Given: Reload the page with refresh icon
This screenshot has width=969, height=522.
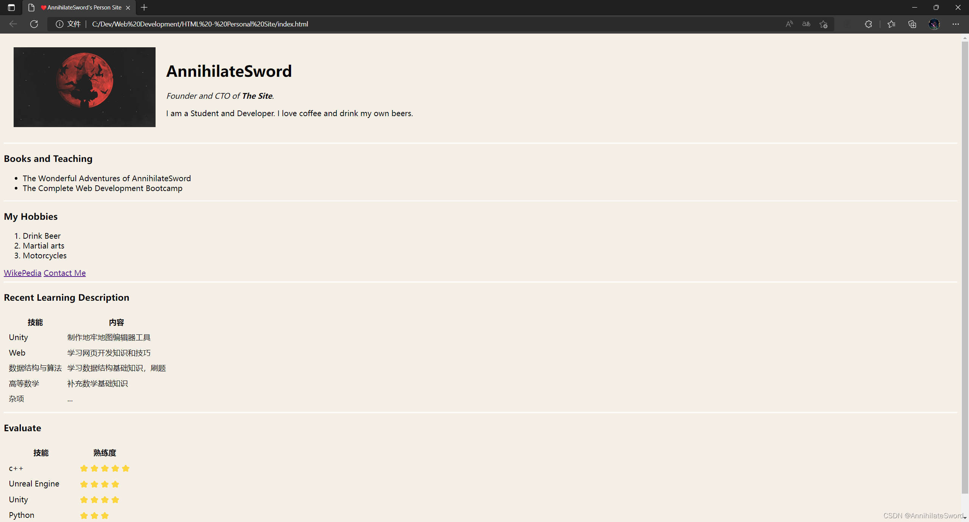Looking at the screenshot, I should click(x=34, y=24).
